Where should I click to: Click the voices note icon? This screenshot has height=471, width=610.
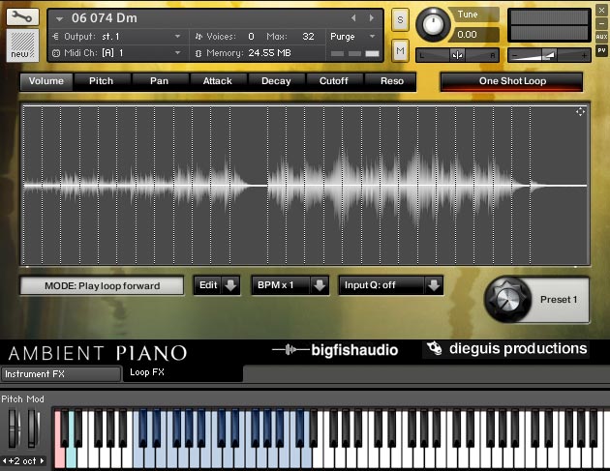[x=198, y=37]
